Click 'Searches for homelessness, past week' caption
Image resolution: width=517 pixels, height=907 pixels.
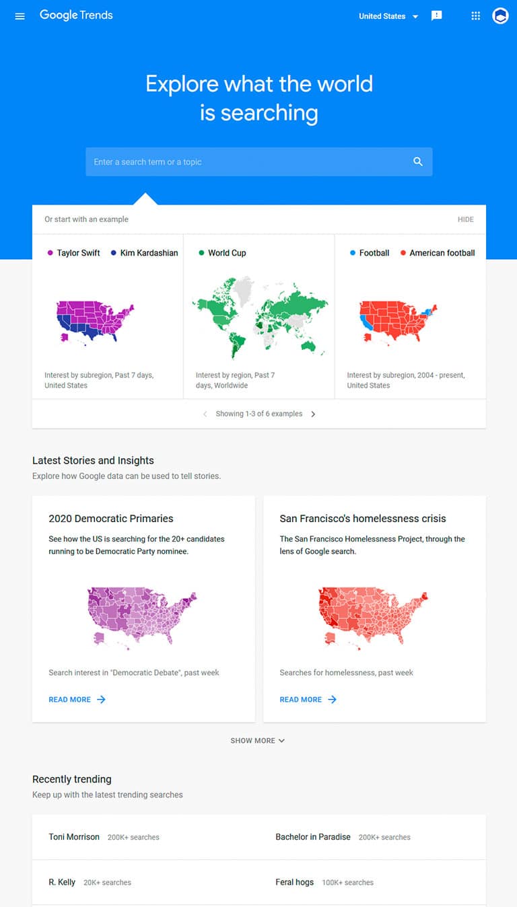347,673
